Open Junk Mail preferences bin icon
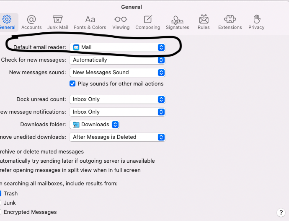Image resolution: width=289 pixels, height=221 pixels. point(58,19)
